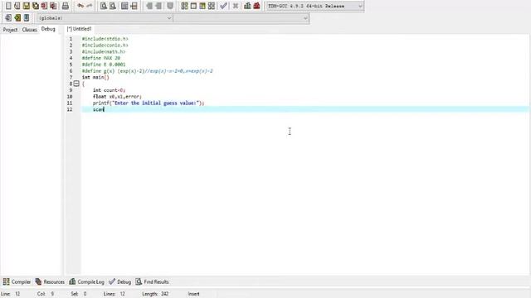Click the Save file icon
This screenshot has height=298, width=531.
(26, 6)
